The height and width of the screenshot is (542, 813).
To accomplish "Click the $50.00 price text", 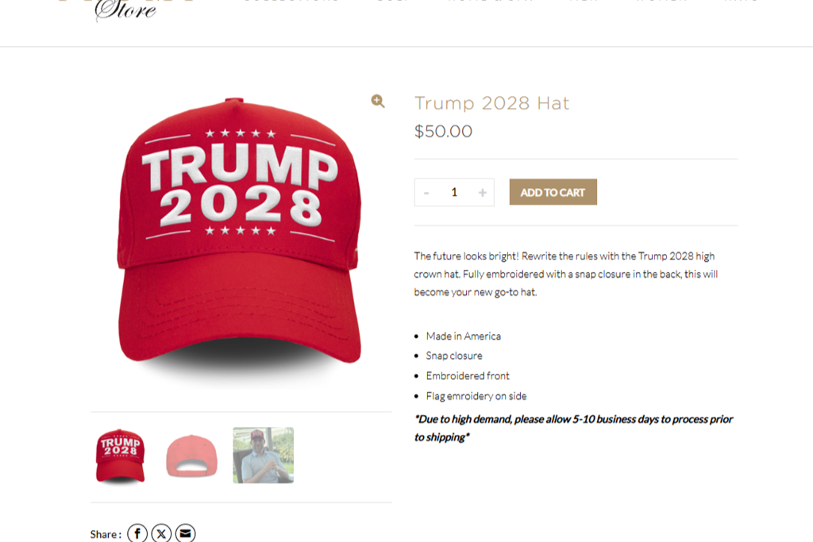I will point(443,131).
